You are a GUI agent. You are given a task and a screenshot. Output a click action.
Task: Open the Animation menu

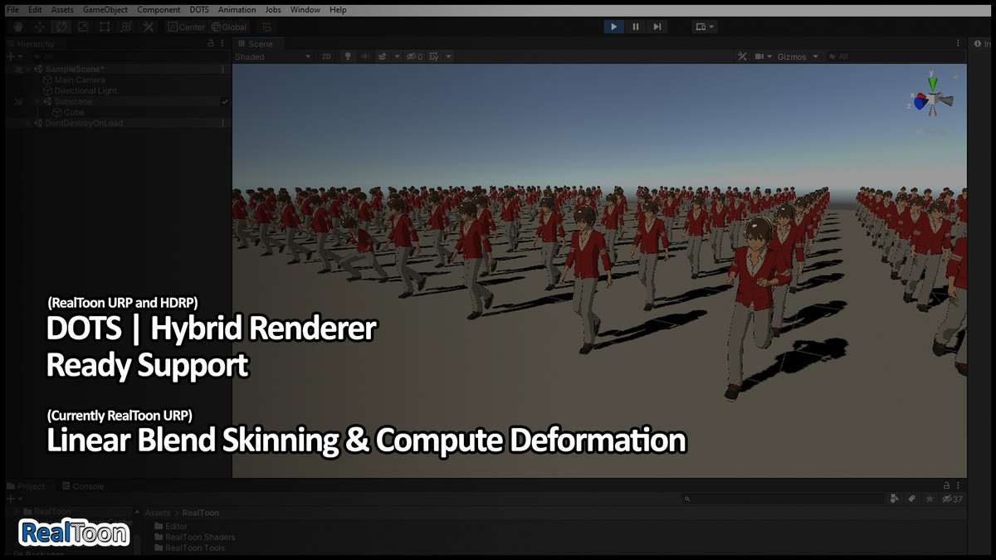click(x=237, y=10)
